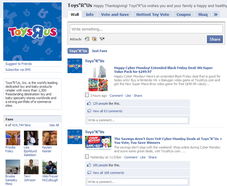Open Toys"R"Us author name on Wii post

95,61
